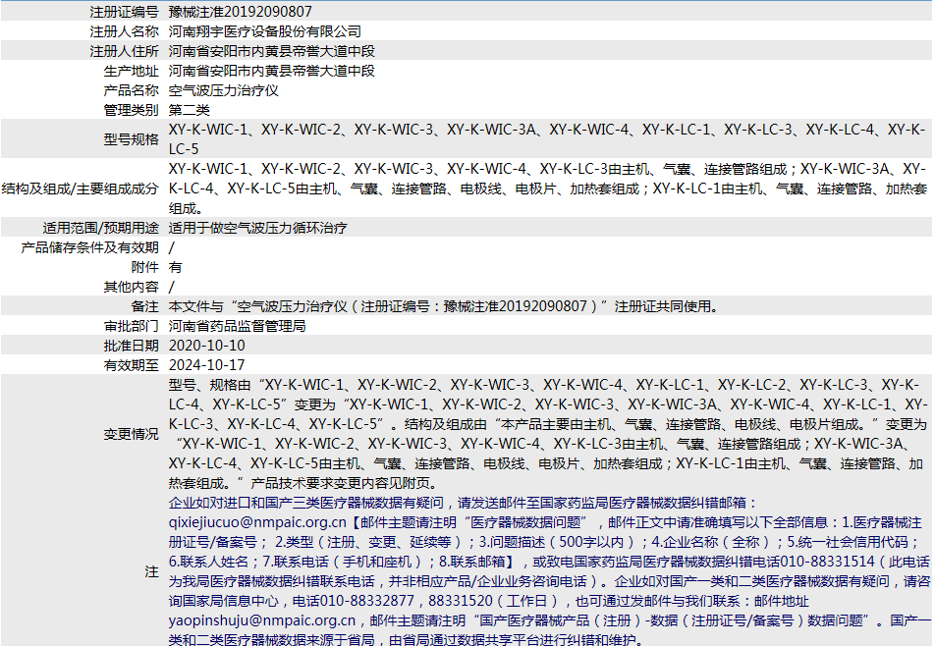
Task: Click the 生产地址 label
Action: [x=132, y=71]
